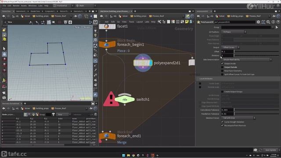This screenshot has height=158, width=281.
Task: Toggle the Cache Straight Skeleton checkbox
Action: point(222,122)
